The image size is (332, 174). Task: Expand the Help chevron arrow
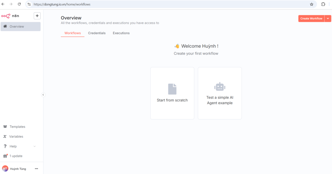click(34, 146)
